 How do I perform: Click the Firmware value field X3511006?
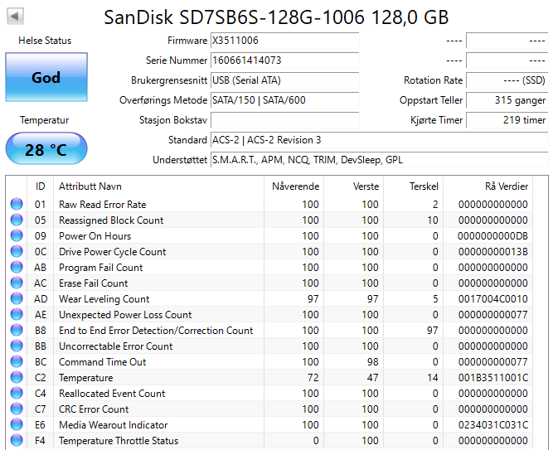pyautogui.click(x=284, y=41)
